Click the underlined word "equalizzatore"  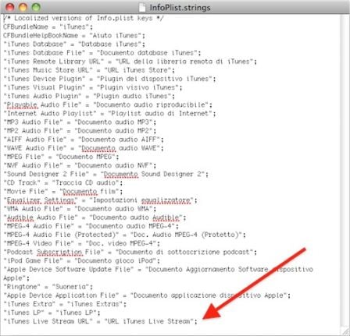(x=166, y=200)
